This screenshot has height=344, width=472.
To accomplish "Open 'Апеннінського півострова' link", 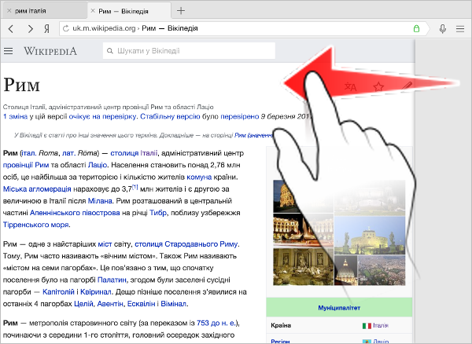I will (x=75, y=213).
